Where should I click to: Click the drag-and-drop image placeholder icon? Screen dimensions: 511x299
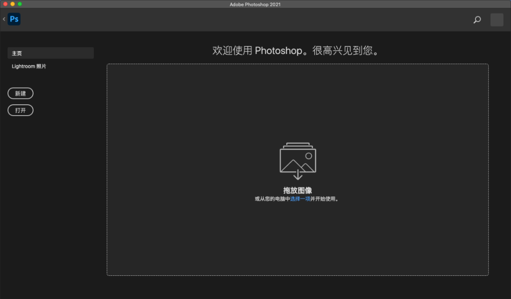click(x=298, y=161)
